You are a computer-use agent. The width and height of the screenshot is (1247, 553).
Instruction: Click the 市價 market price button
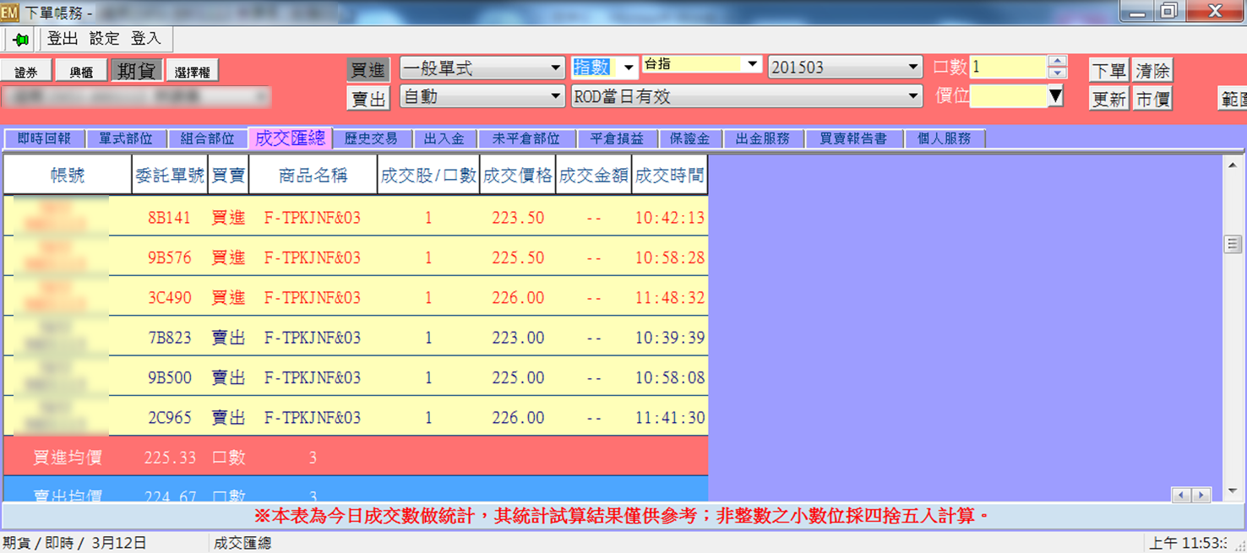1152,99
